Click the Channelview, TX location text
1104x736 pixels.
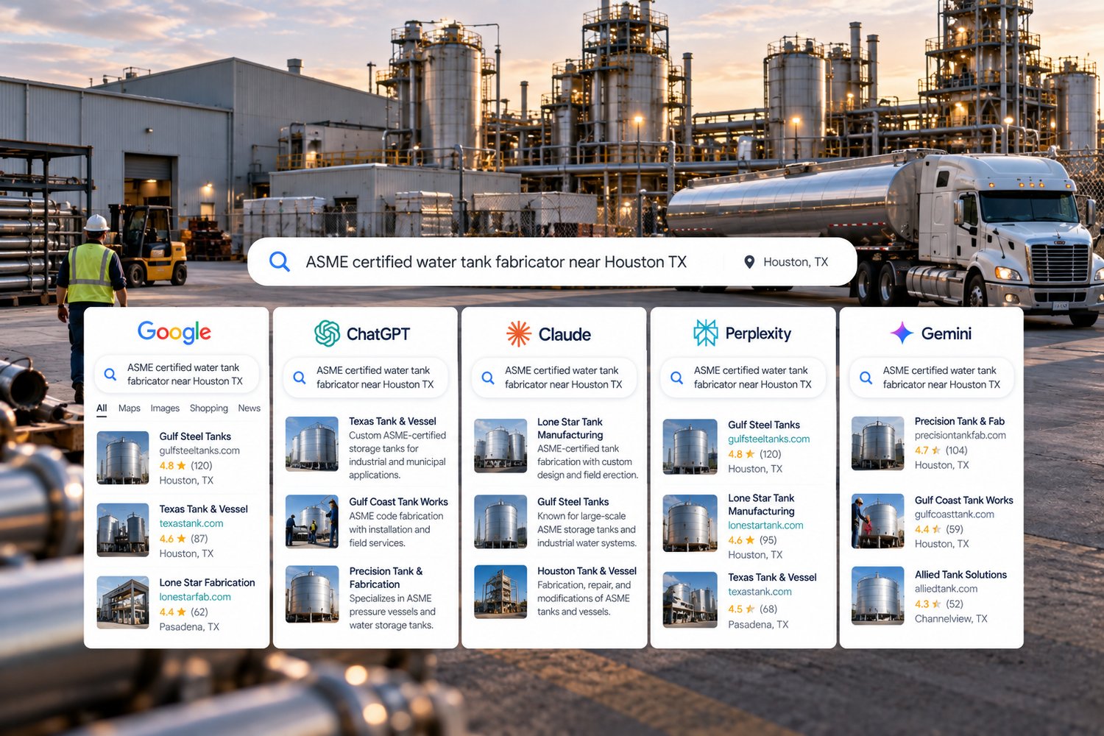point(951,619)
